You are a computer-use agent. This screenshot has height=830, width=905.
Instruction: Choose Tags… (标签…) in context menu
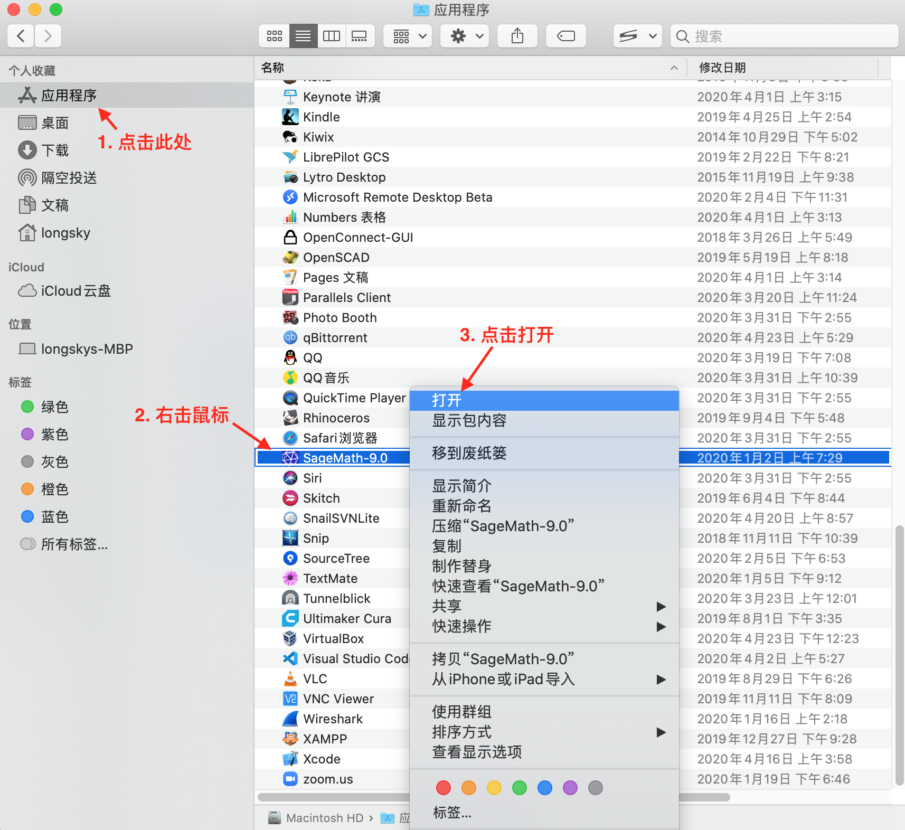coord(544,812)
